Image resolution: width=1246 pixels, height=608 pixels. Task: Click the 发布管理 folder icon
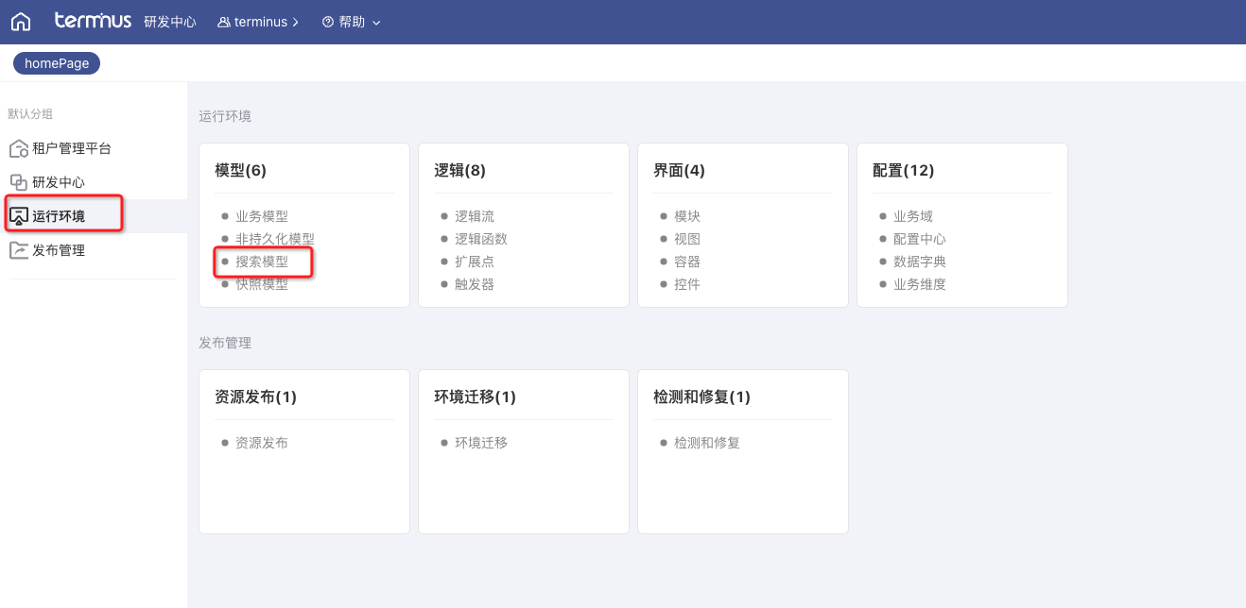(x=19, y=250)
